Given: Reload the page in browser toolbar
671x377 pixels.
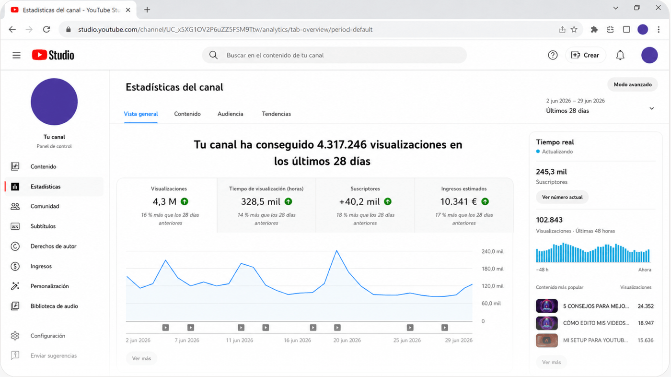Looking at the screenshot, I should click(46, 29).
